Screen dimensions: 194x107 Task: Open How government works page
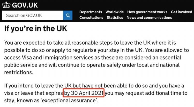tap(147, 12)
